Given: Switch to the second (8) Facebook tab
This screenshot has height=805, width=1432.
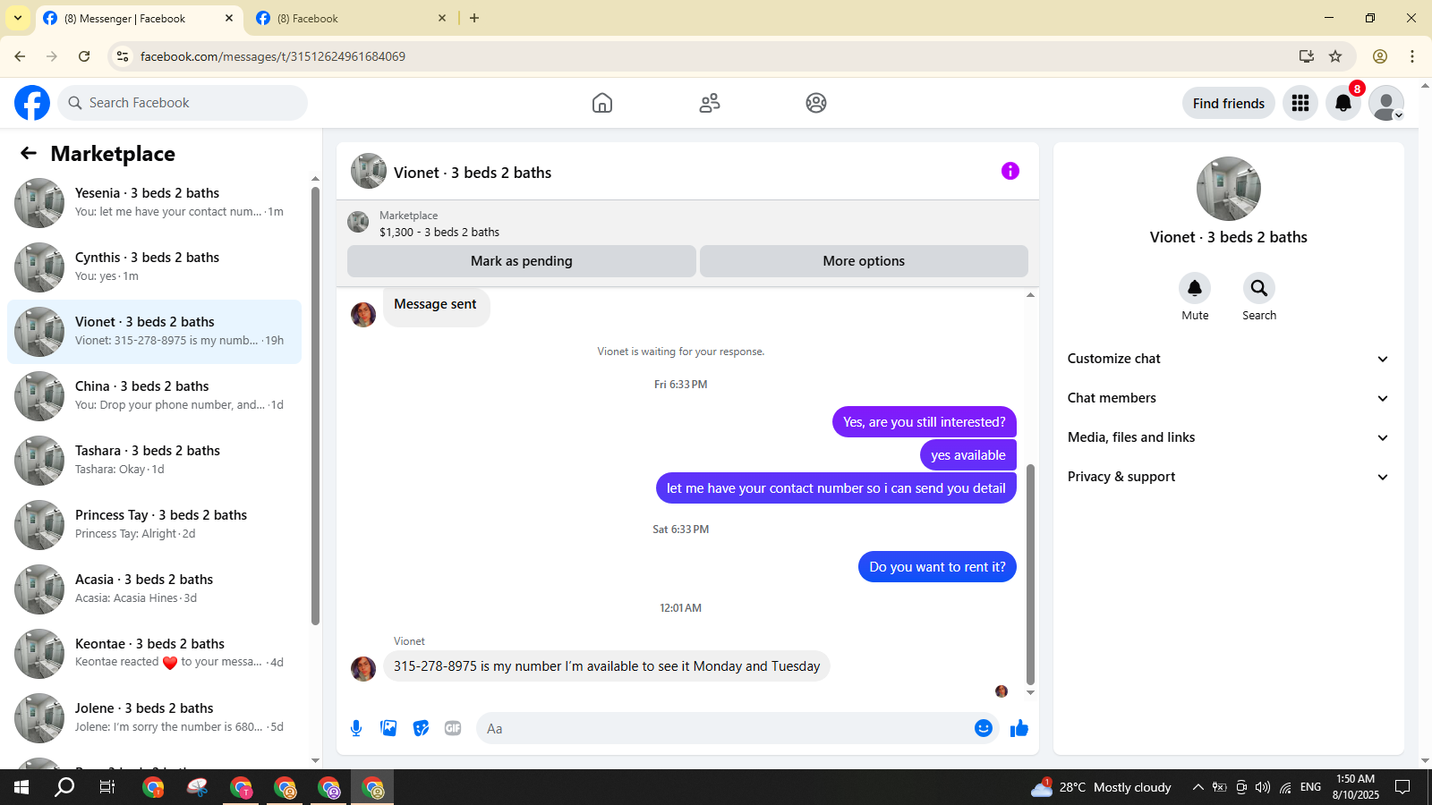Looking at the screenshot, I should click(352, 18).
